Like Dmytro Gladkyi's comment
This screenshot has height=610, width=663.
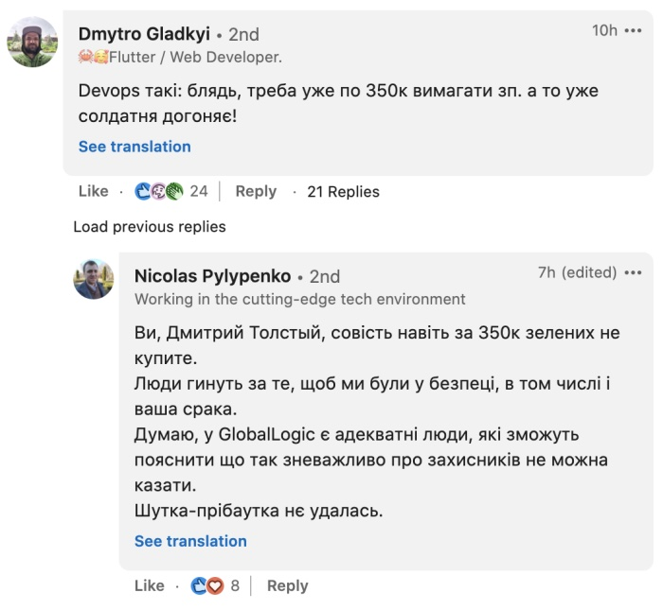(93, 191)
